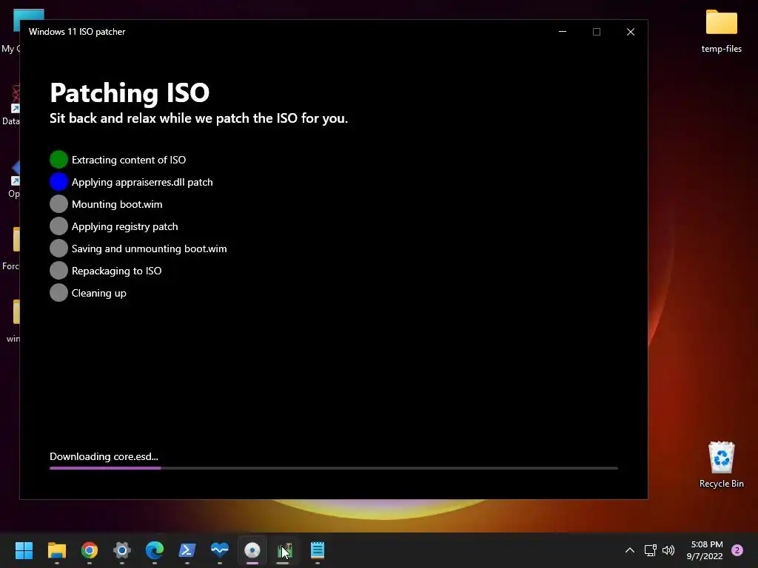Select the 'Cleaning up' step text
The height and width of the screenshot is (568, 758).
point(98,293)
